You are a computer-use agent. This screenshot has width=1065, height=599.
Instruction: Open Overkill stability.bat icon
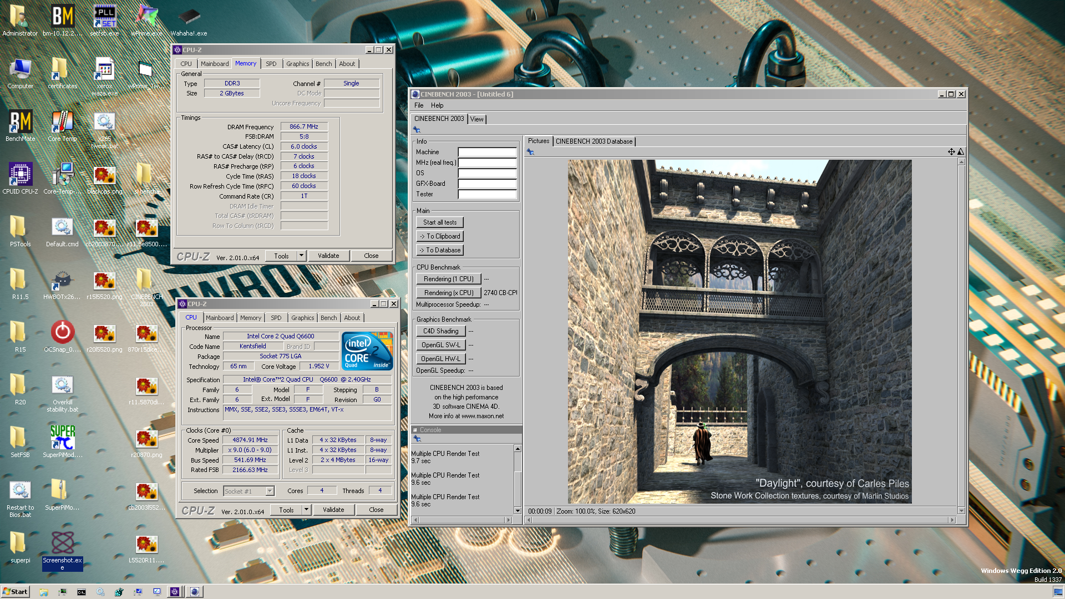63,393
